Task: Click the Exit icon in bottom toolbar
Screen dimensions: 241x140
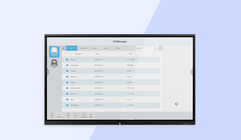Action: point(52,115)
